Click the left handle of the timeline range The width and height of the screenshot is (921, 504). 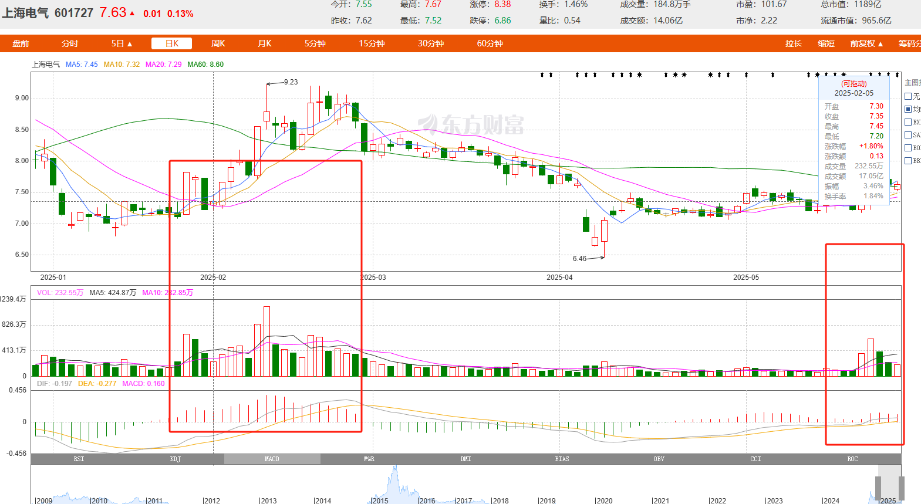tap(878, 488)
